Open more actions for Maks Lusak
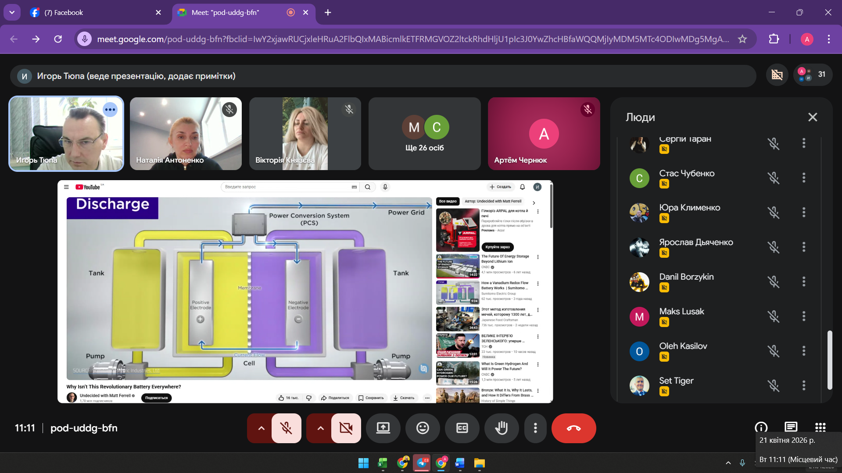The width and height of the screenshot is (842, 473). click(804, 316)
